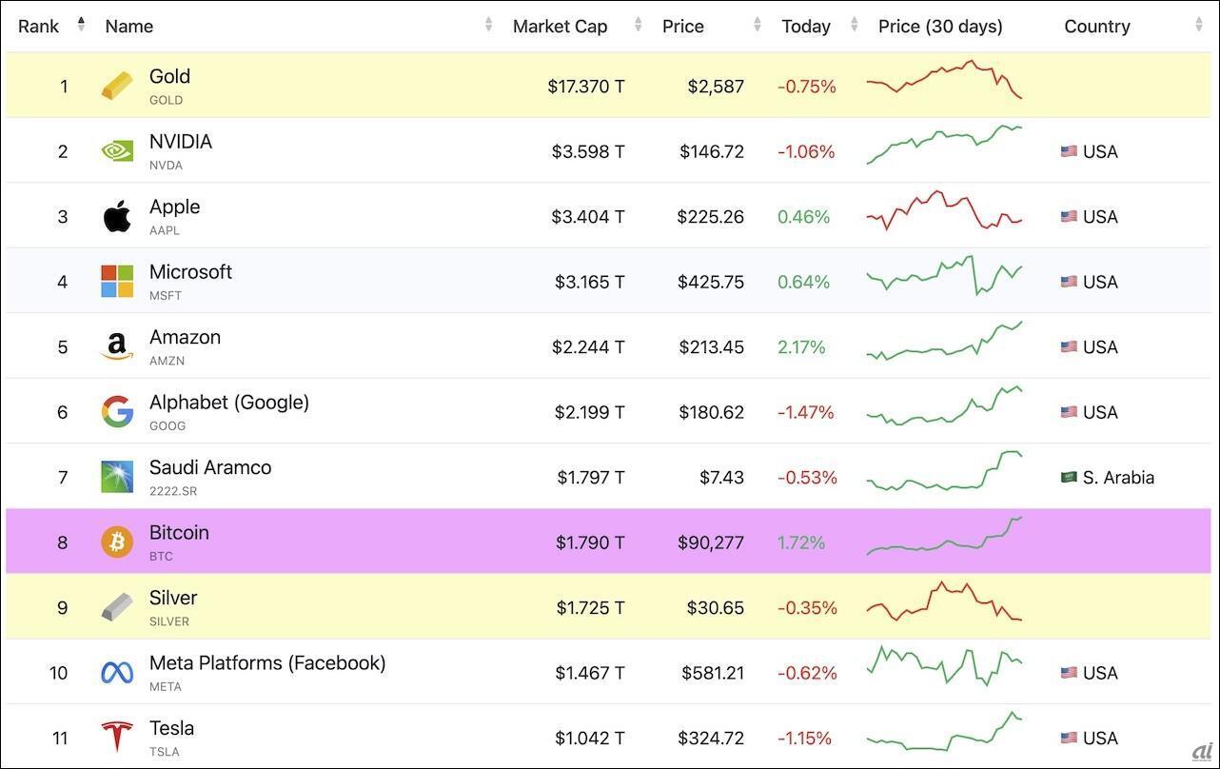Open the Saudi Aramco company link
This screenshot has width=1220, height=769.
(210, 468)
